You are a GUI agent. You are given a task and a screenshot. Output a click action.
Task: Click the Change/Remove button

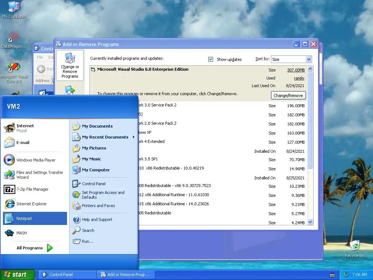coord(288,96)
